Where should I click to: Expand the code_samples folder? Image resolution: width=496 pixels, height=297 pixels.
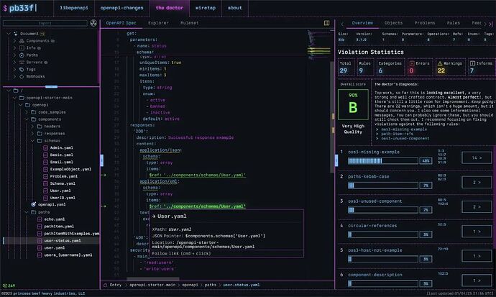(x=27, y=112)
